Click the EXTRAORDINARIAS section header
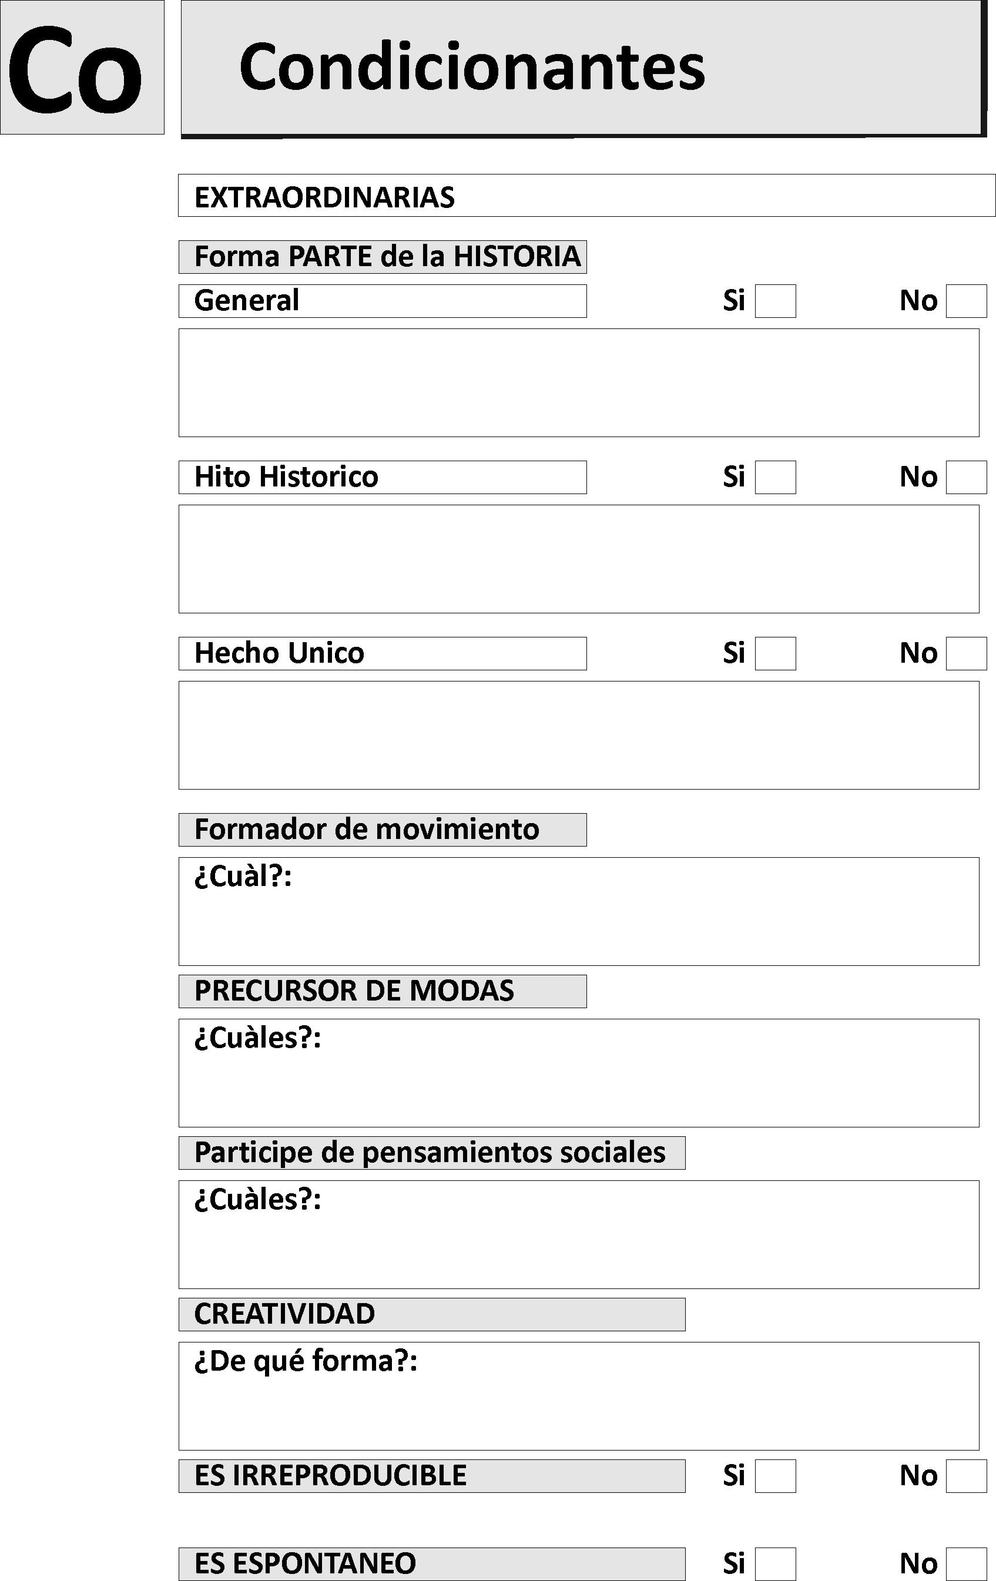 click(x=587, y=196)
